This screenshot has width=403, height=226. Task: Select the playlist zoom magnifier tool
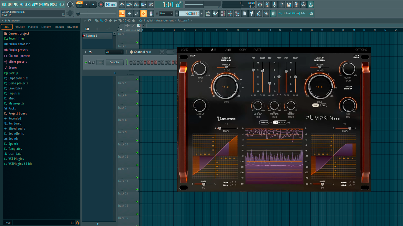[x=129, y=21]
